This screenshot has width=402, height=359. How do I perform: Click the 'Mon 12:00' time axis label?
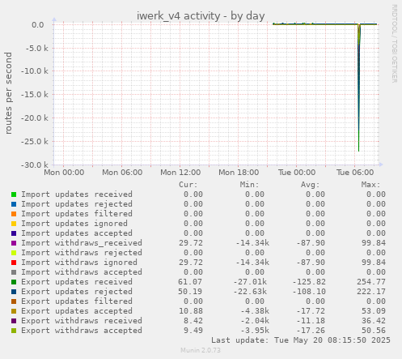180,173
